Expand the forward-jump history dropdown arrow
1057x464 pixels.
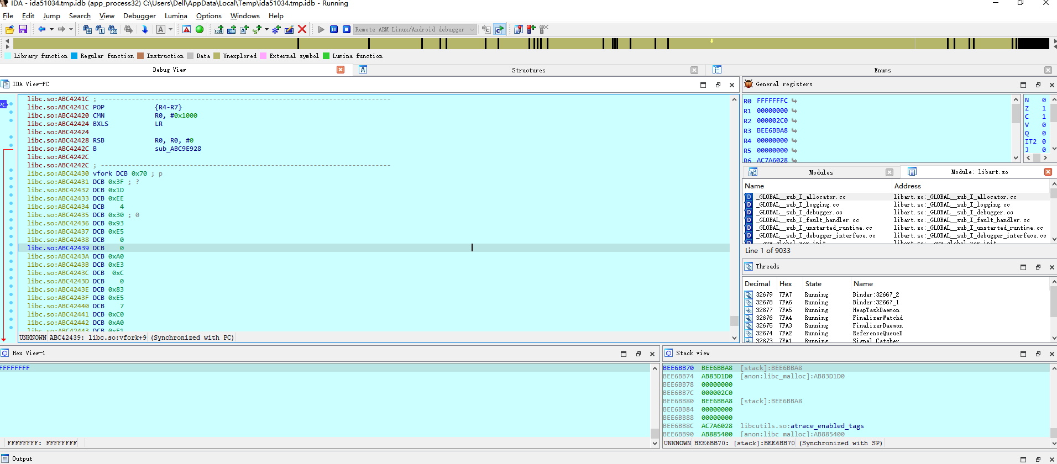point(71,29)
